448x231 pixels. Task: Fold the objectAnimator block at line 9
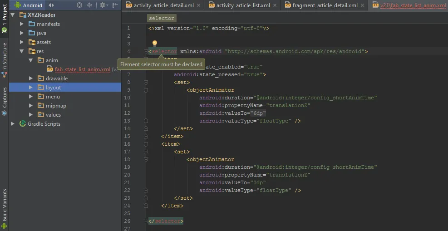coord(146,90)
